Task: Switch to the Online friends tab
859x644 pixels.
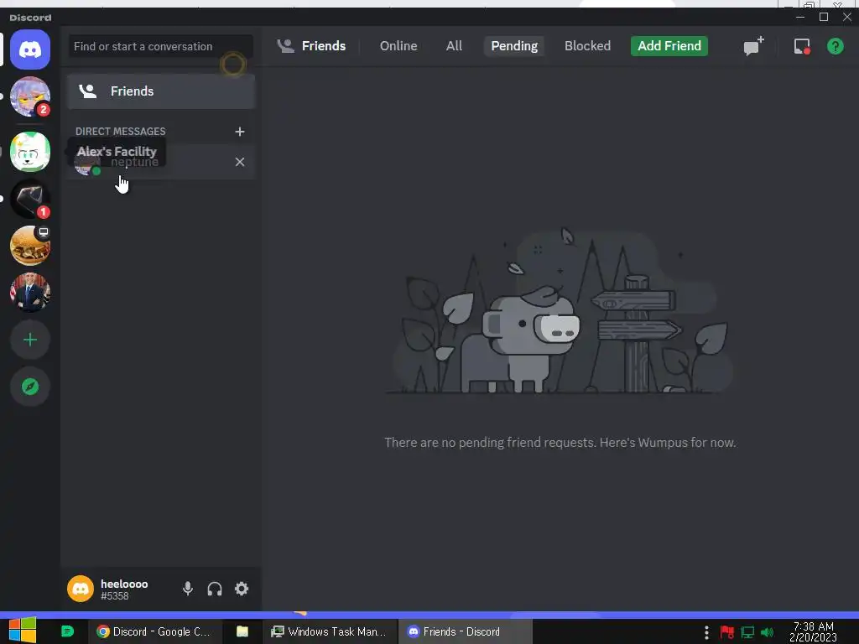Action: click(x=398, y=46)
